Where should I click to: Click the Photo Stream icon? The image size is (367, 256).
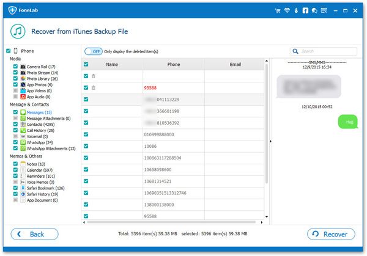23,73
